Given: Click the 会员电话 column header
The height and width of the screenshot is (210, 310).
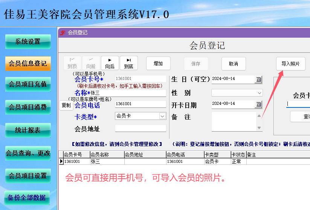Looking at the screenshot, I should pos(185,155).
